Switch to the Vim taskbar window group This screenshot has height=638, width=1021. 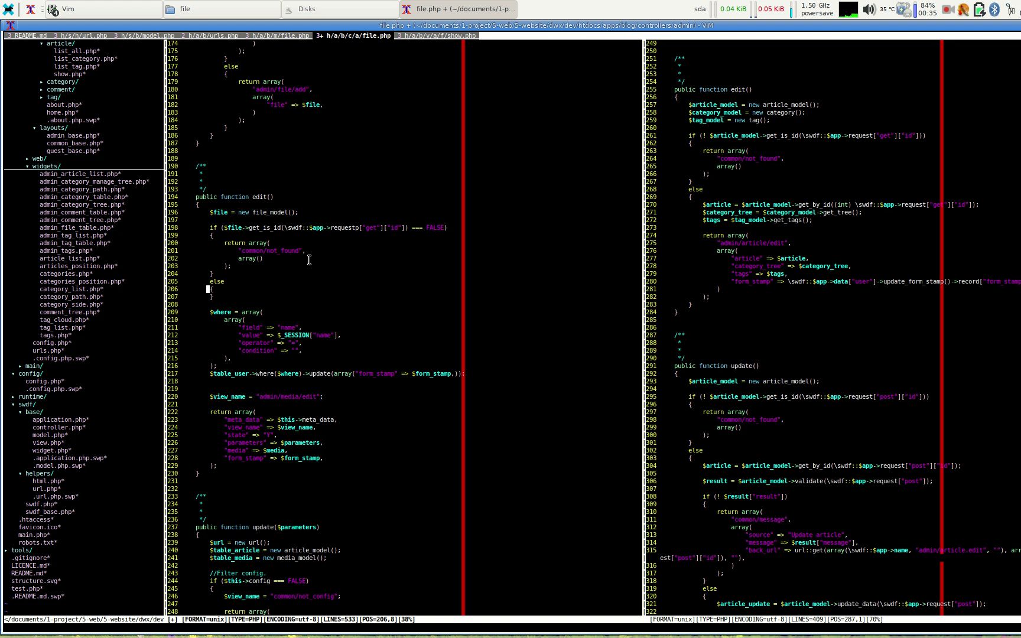click(x=104, y=9)
